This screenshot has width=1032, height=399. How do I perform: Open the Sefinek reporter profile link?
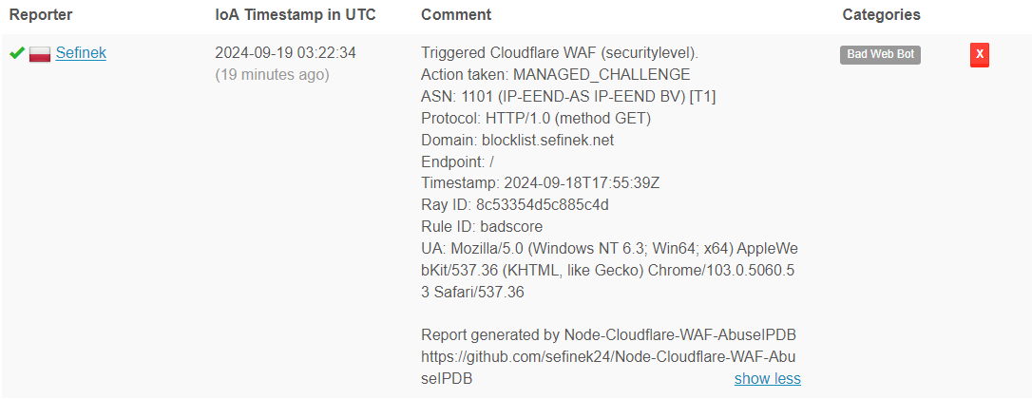[x=81, y=53]
